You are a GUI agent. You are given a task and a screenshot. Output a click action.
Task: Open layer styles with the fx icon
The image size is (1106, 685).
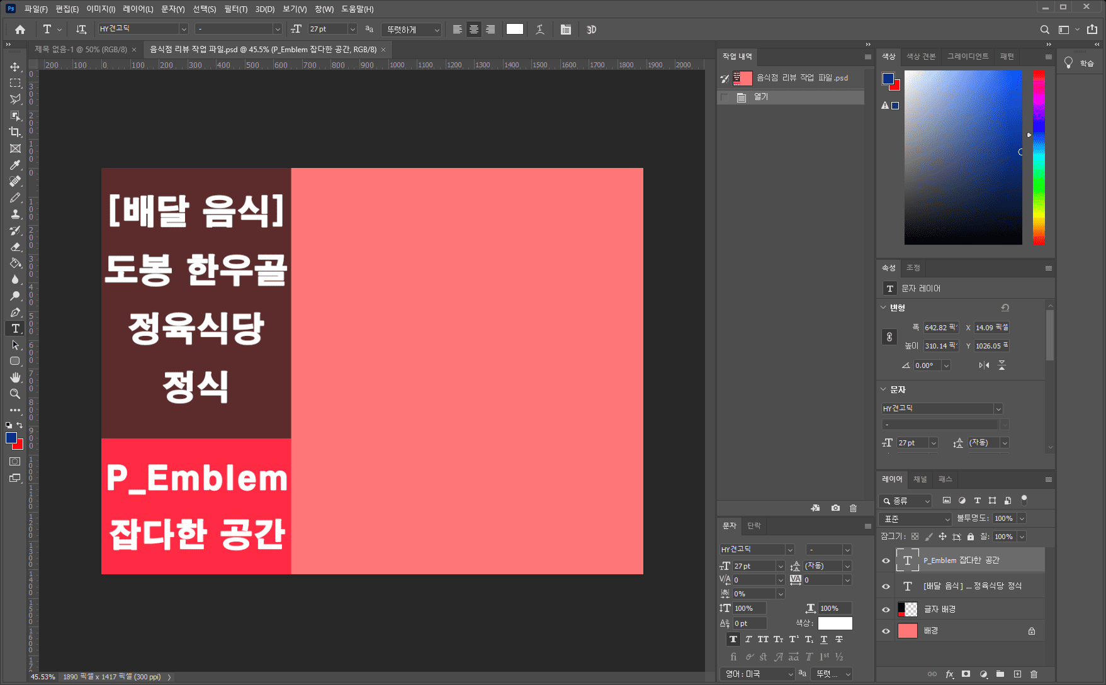point(949,674)
